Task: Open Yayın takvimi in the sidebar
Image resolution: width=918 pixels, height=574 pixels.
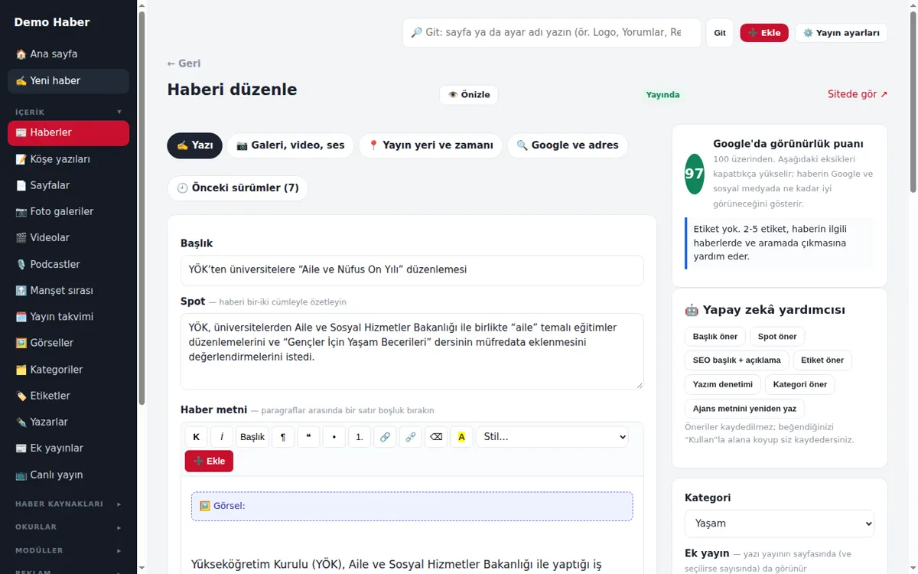Action: click(69, 317)
